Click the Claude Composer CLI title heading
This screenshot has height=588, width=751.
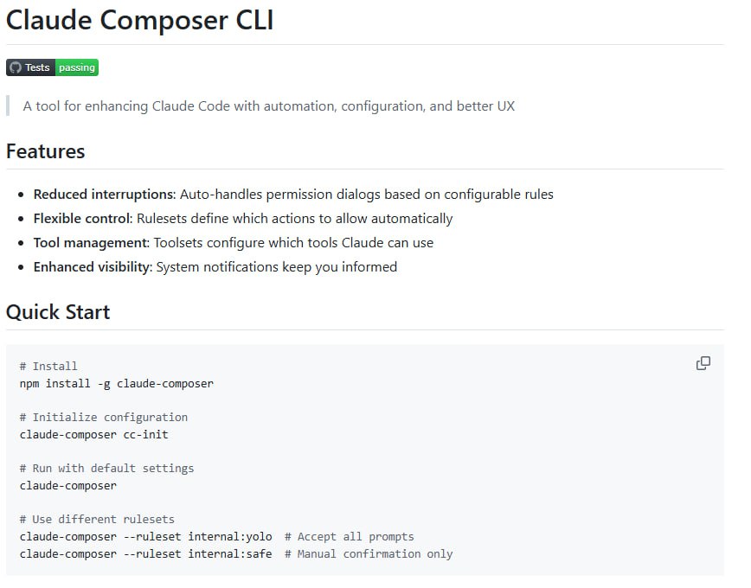pyautogui.click(x=140, y=20)
